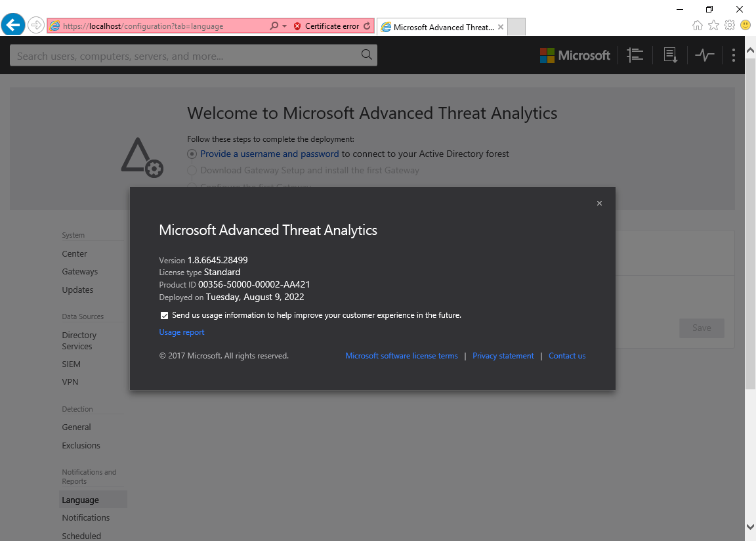The height and width of the screenshot is (541, 756).
Task: Open Microsoft software license terms link
Action: coord(402,356)
